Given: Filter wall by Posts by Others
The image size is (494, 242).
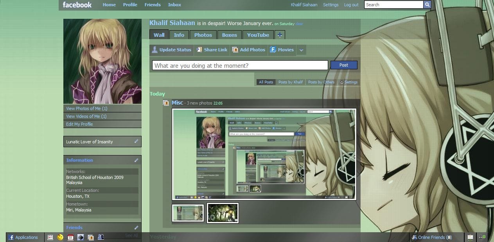Looking at the screenshot, I should coord(321,82).
